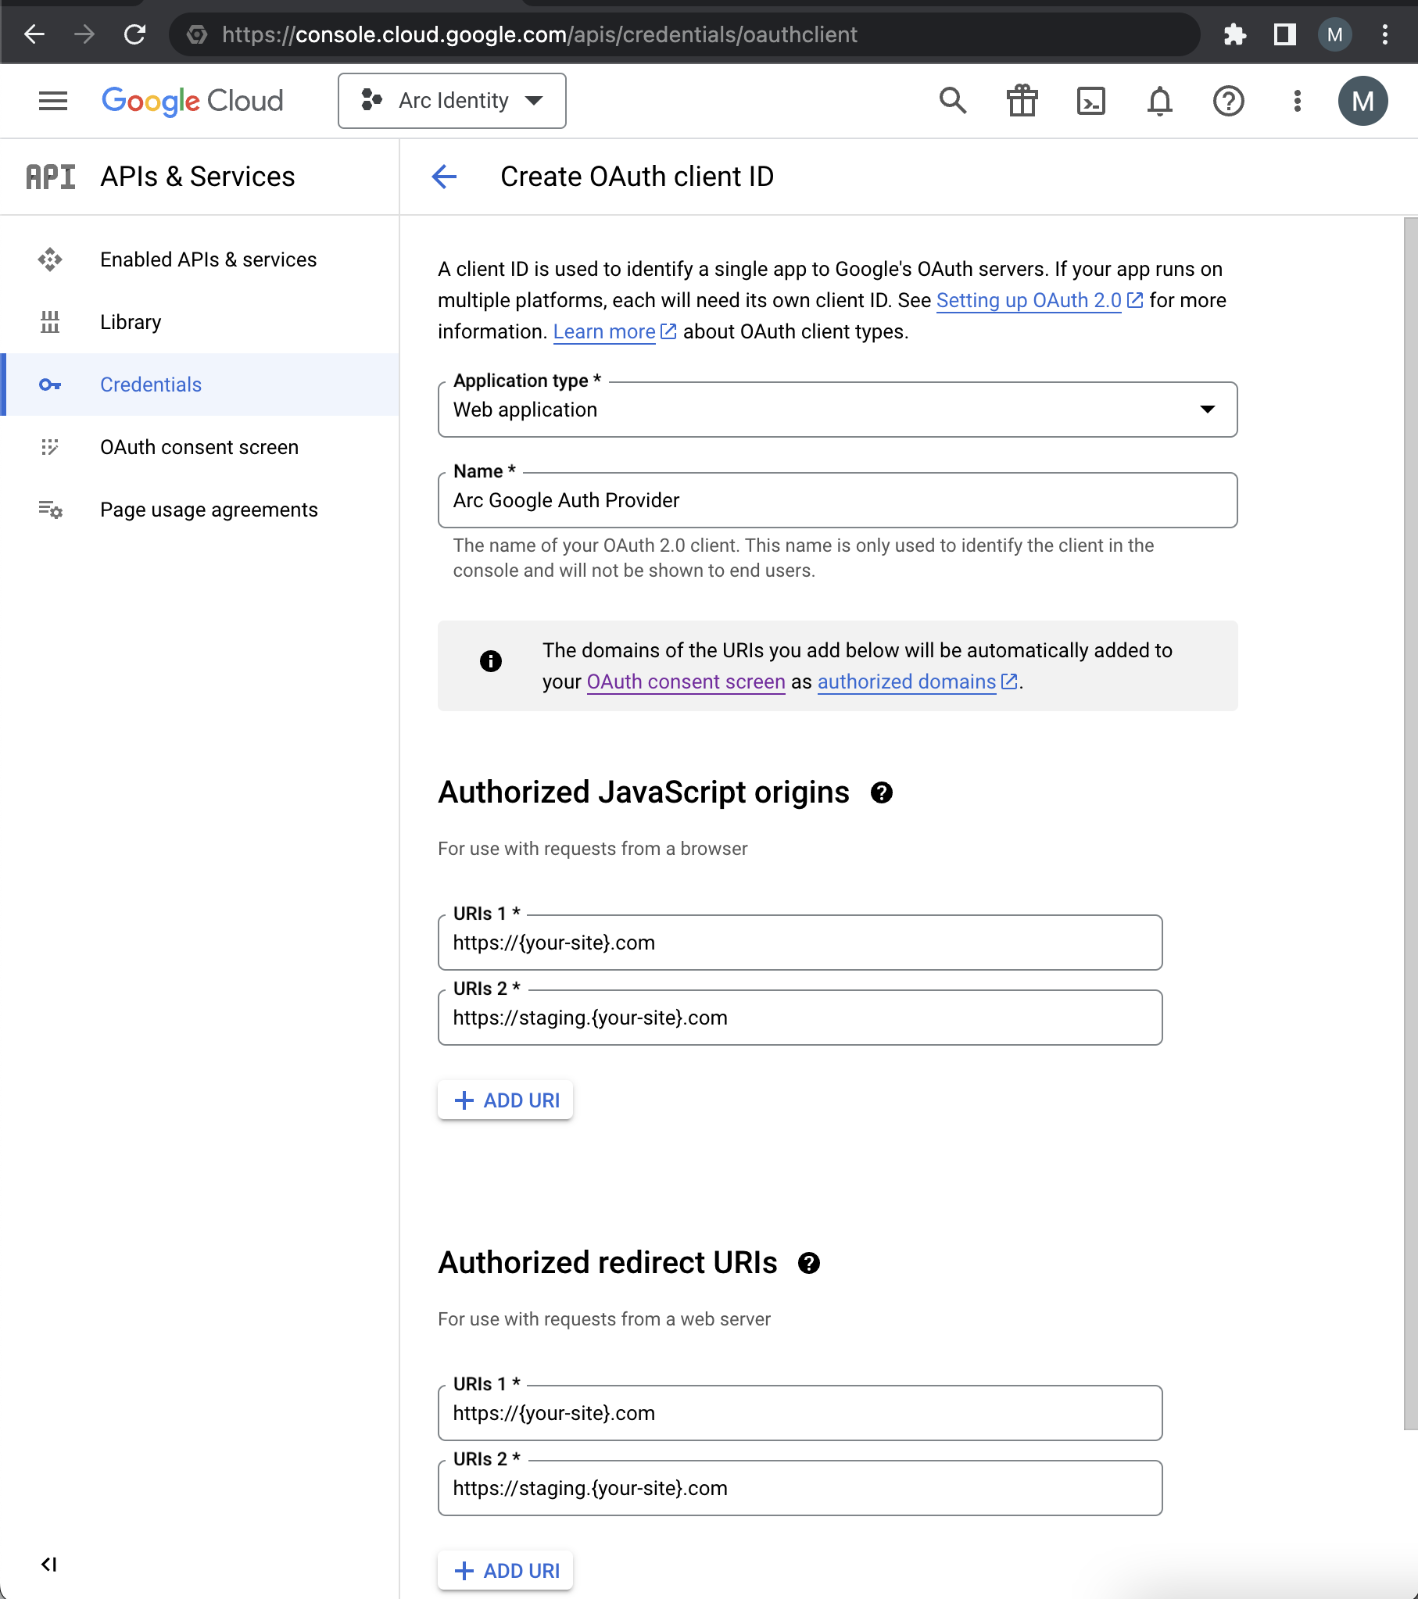Click the API logo icon in the sidebar header
Screen dimensions: 1418x1599
tap(51, 177)
